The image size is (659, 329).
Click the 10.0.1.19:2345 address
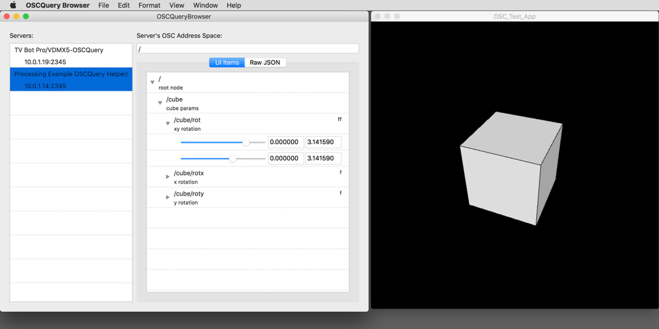[45, 62]
